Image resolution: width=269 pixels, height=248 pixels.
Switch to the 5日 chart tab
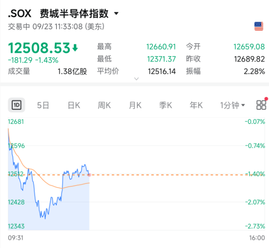(x=43, y=105)
